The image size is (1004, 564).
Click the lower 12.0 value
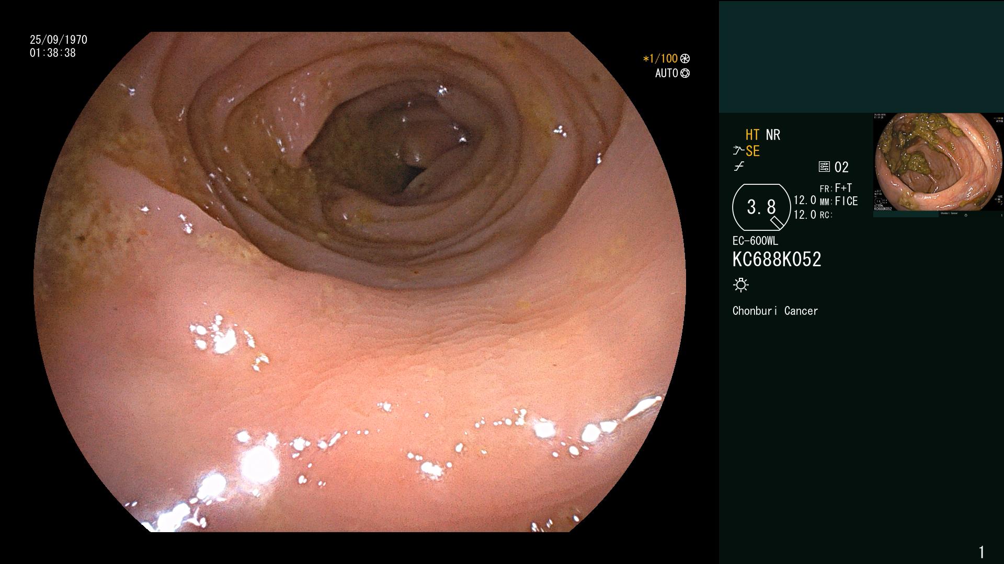point(805,215)
